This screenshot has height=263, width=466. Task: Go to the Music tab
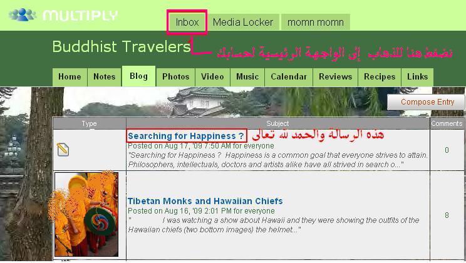pos(247,77)
